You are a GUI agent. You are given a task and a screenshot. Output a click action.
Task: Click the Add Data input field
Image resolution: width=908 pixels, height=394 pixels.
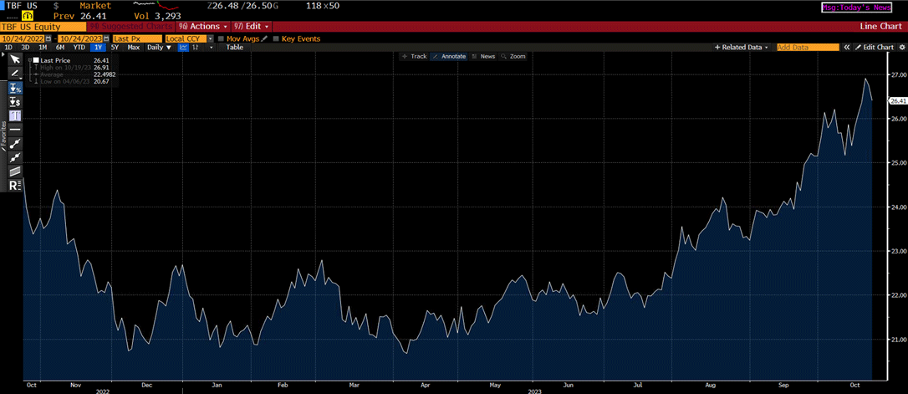click(808, 48)
